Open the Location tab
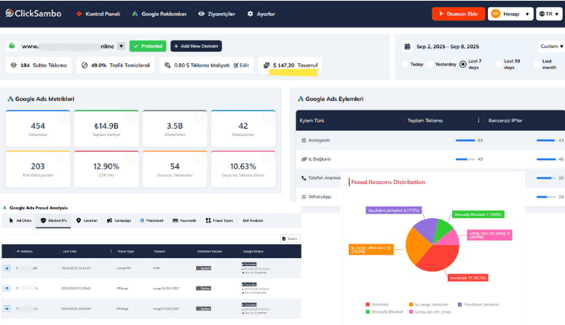The width and height of the screenshot is (565, 325). pos(87,220)
